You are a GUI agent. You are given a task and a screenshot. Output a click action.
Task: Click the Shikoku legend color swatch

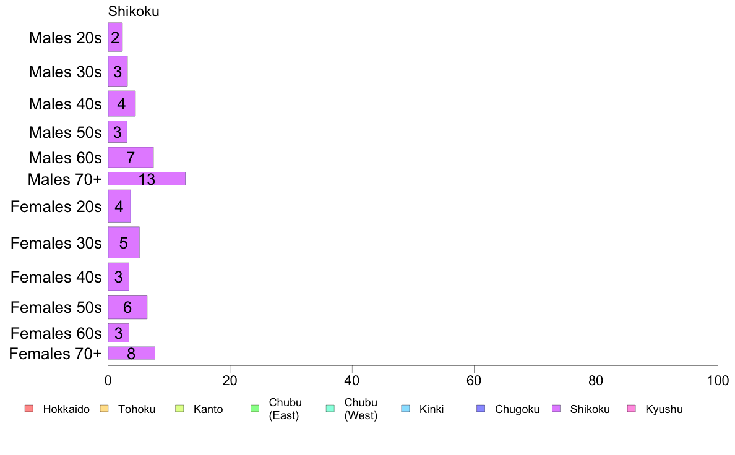tap(556, 409)
